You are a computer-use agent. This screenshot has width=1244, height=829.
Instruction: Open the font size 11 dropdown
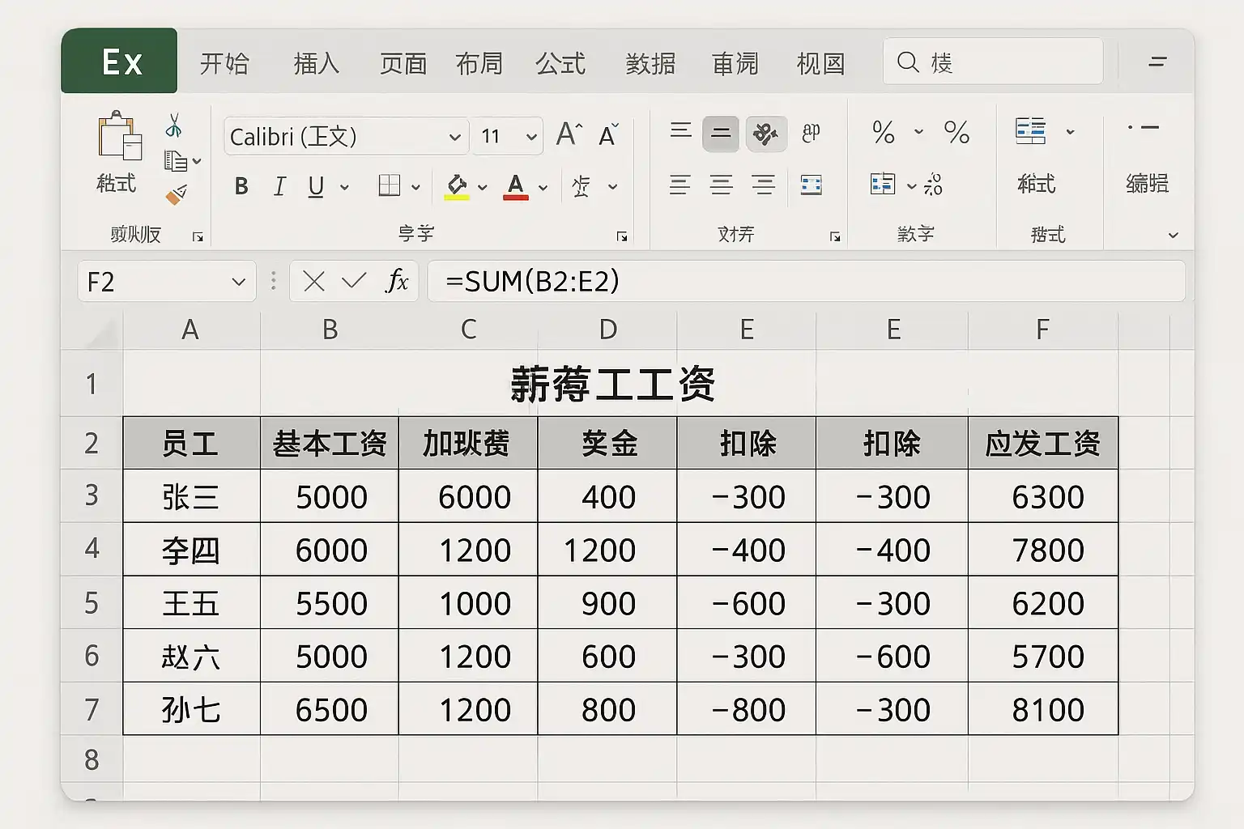pos(531,137)
